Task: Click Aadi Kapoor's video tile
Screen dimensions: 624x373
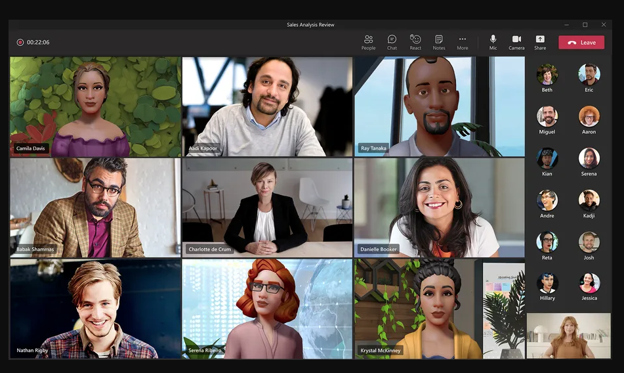Action: click(267, 106)
